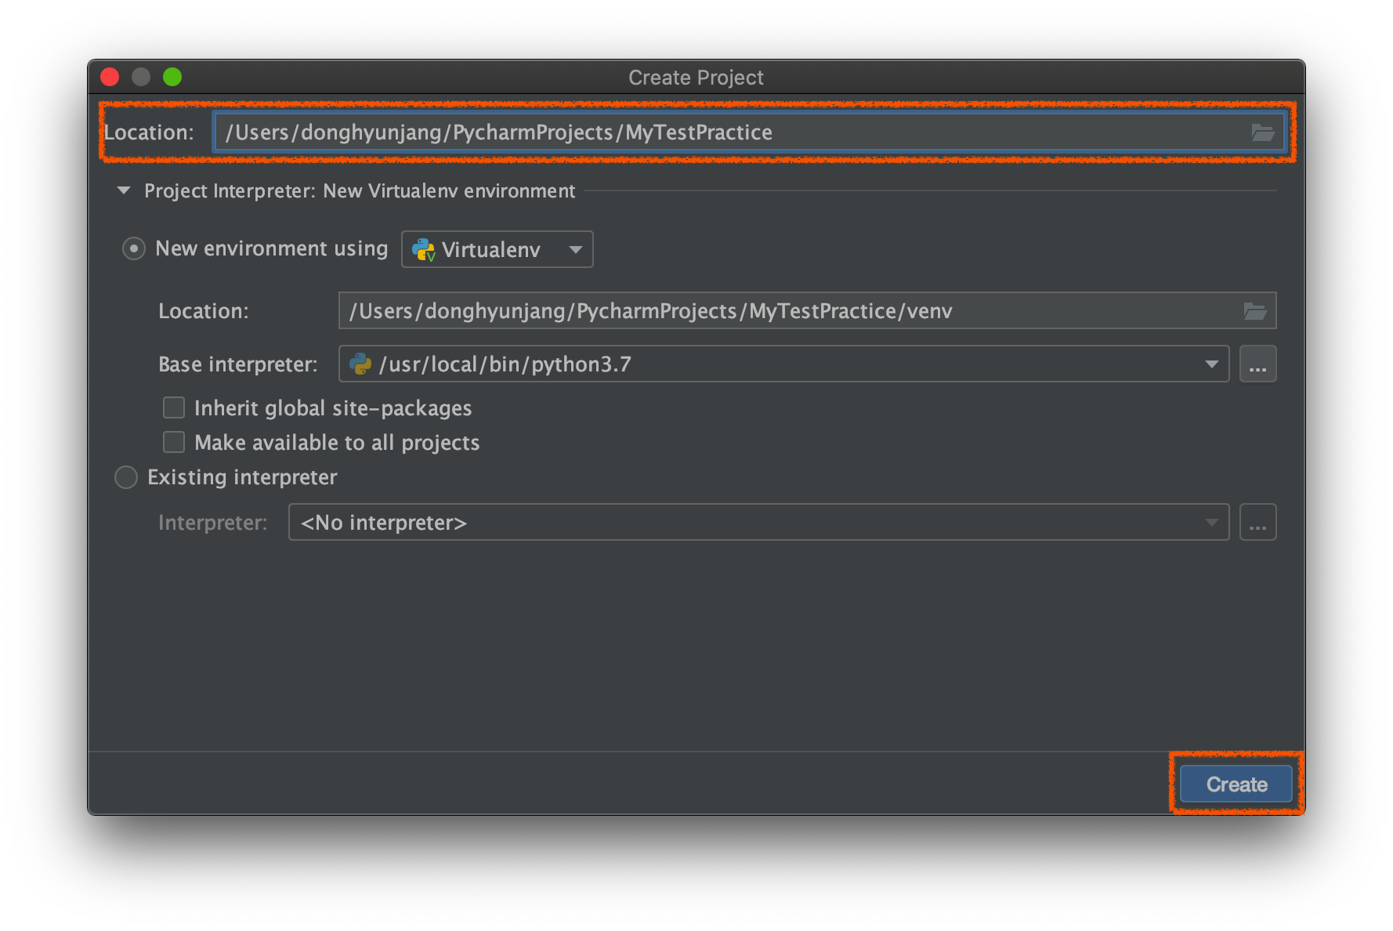Click the ellipsis button next to Base interpreter
The image size is (1393, 931).
(x=1257, y=364)
